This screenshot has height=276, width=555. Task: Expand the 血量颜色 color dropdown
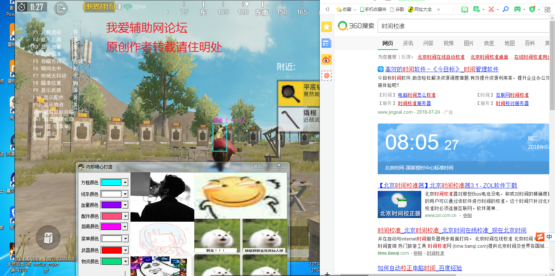point(125,205)
